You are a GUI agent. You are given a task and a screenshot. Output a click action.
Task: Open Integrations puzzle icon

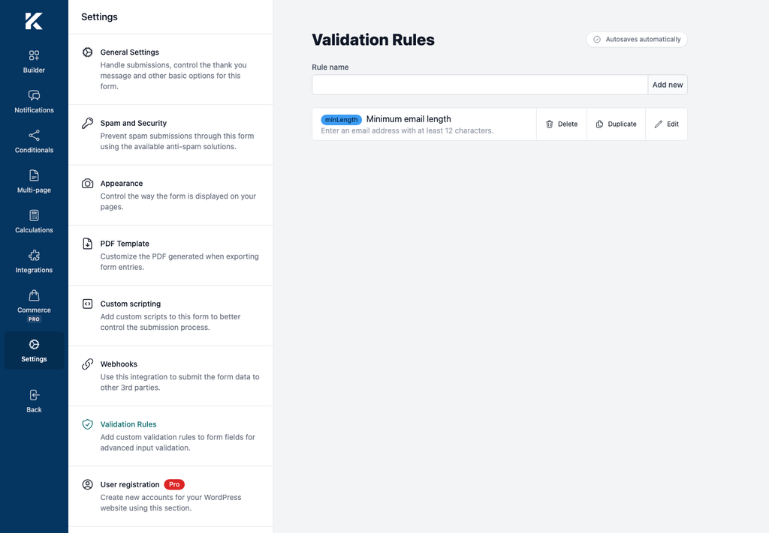coord(34,256)
